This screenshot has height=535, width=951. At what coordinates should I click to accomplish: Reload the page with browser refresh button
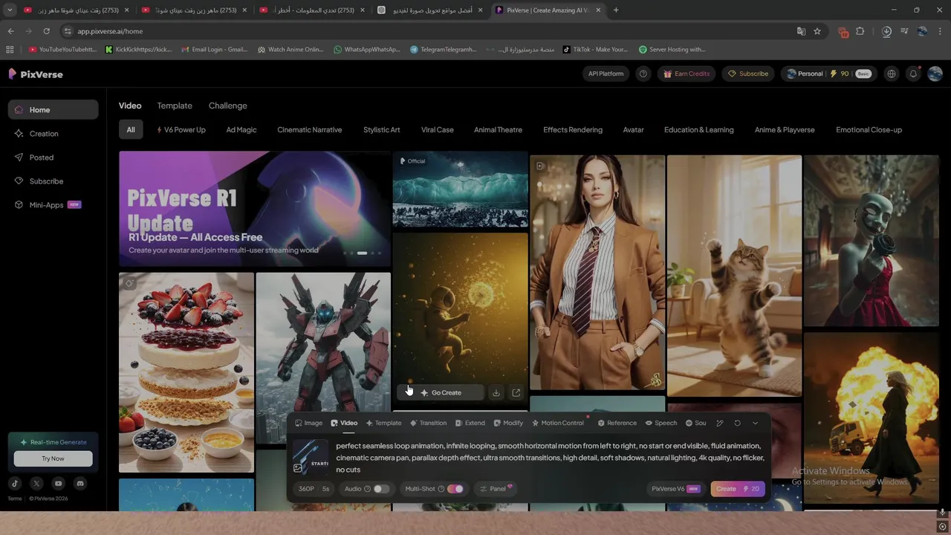(x=46, y=31)
